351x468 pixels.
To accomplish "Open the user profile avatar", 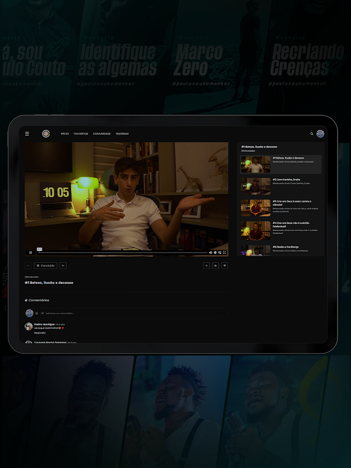I will click(320, 134).
